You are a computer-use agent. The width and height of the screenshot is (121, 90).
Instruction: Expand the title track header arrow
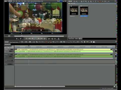pos(13,60)
